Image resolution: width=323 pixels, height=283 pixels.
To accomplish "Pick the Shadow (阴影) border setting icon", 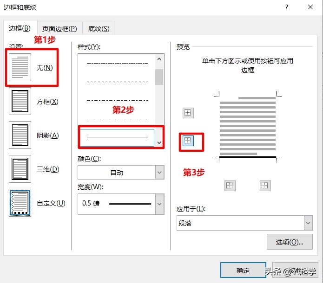I will pos(20,135).
